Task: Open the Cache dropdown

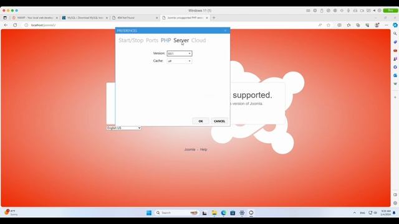Action: point(180,61)
